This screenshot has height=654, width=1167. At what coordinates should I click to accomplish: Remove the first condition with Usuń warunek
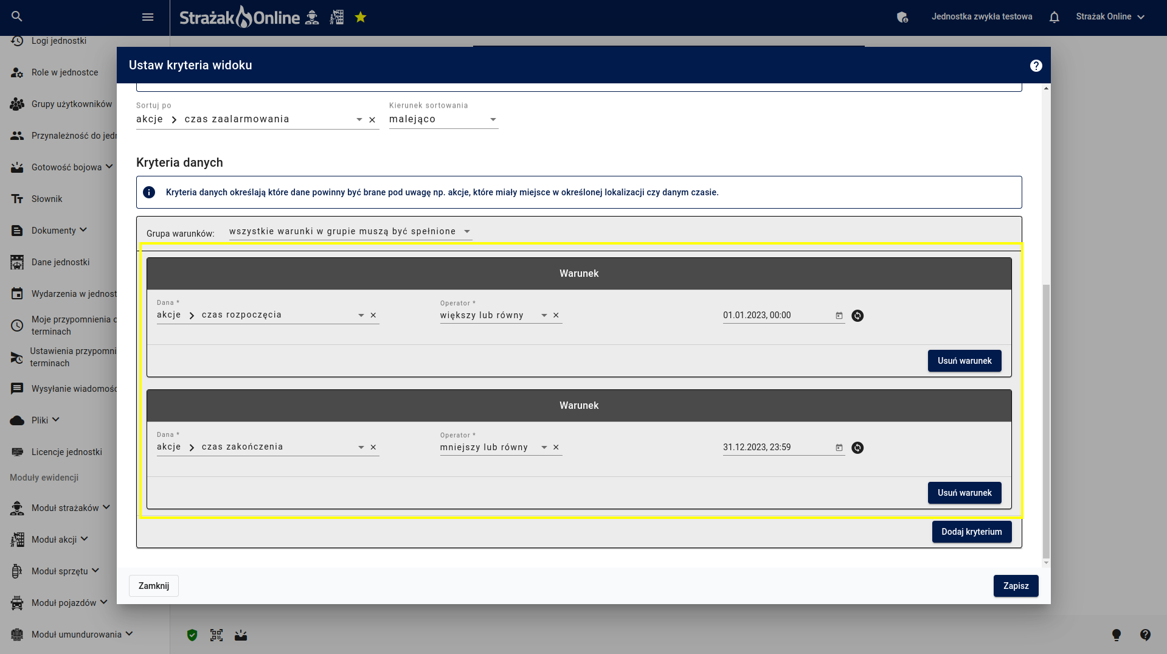(x=964, y=361)
